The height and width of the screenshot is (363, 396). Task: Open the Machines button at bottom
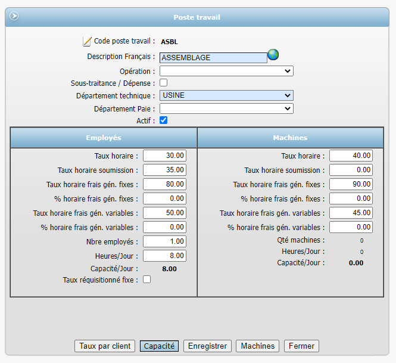[257, 346]
